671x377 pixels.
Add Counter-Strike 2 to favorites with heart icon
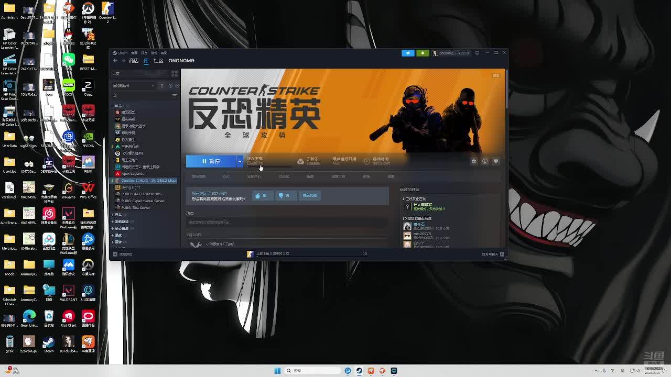click(x=495, y=161)
